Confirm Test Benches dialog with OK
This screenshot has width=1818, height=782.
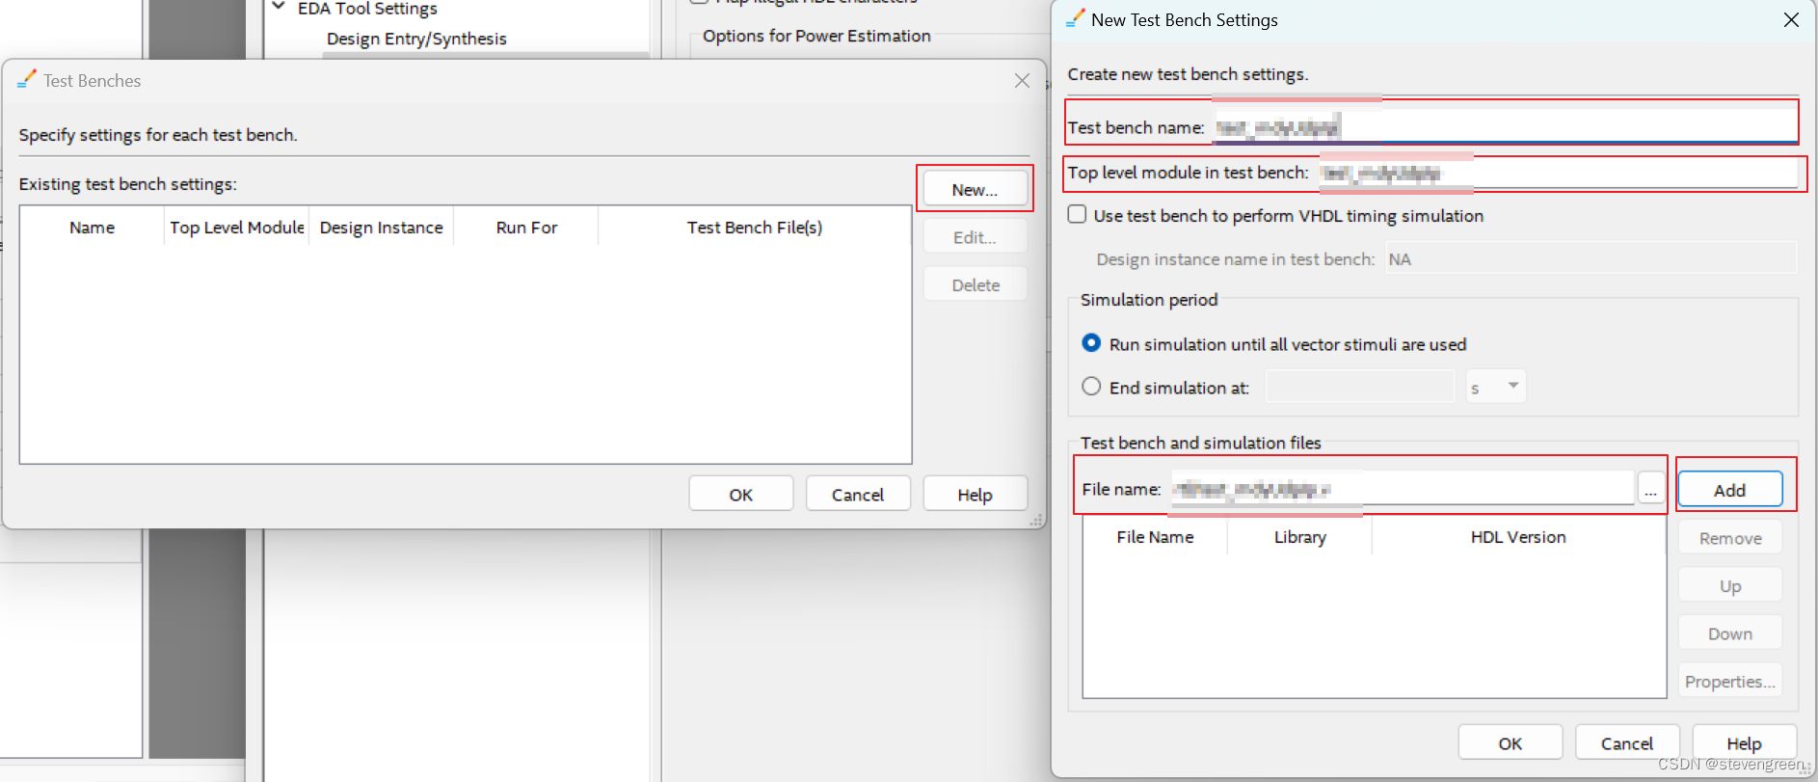(x=740, y=494)
